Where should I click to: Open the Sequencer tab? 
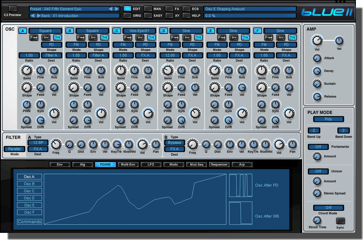[219, 165]
